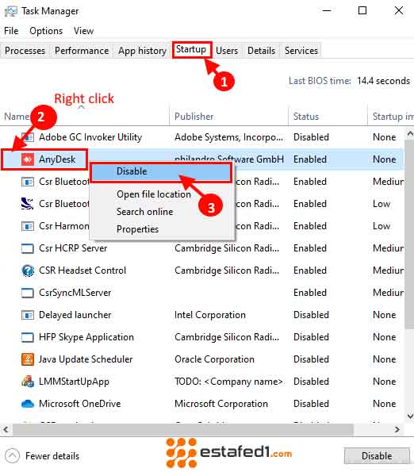
Task: Click the Adobe GC Invoker Utility icon
Action: pyautogui.click(x=28, y=137)
